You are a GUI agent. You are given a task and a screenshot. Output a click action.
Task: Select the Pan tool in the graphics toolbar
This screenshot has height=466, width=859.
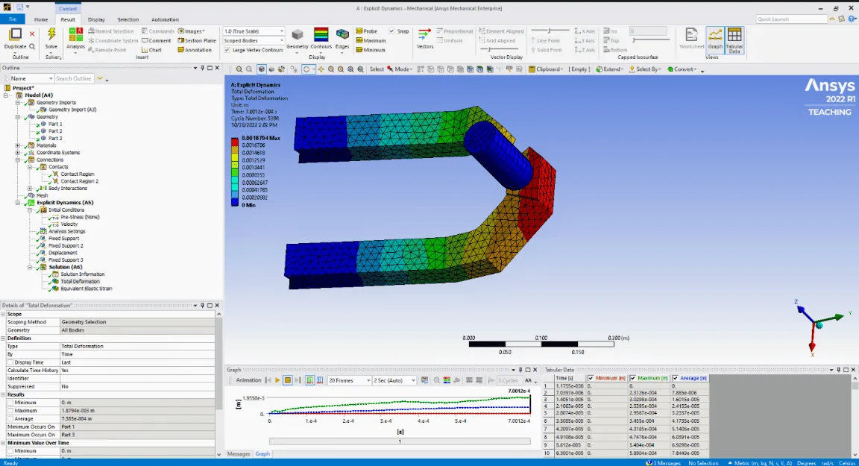pos(321,69)
